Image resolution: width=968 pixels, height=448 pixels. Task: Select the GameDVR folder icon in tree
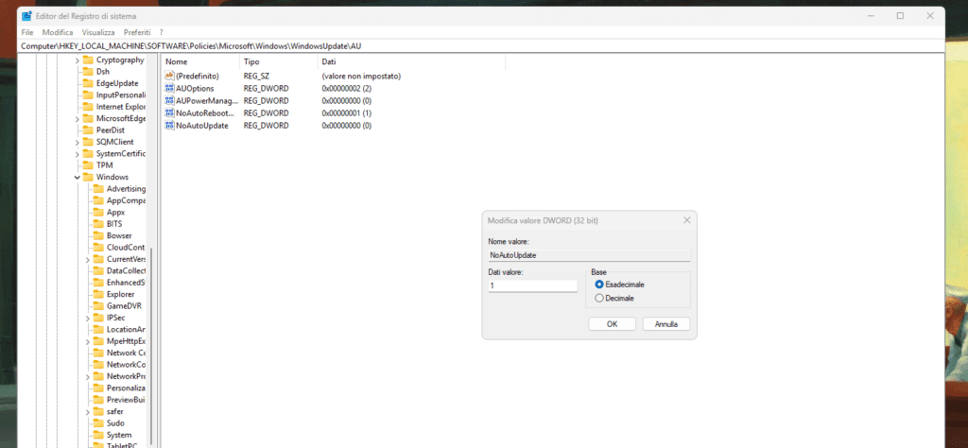pyautogui.click(x=98, y=306)
